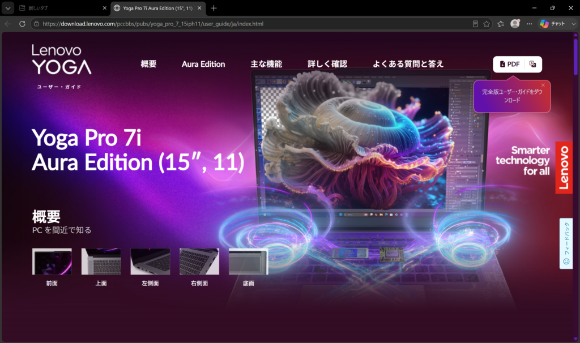
Task: Open a new browser tab with plus button
Action: [x=214, y=8]
